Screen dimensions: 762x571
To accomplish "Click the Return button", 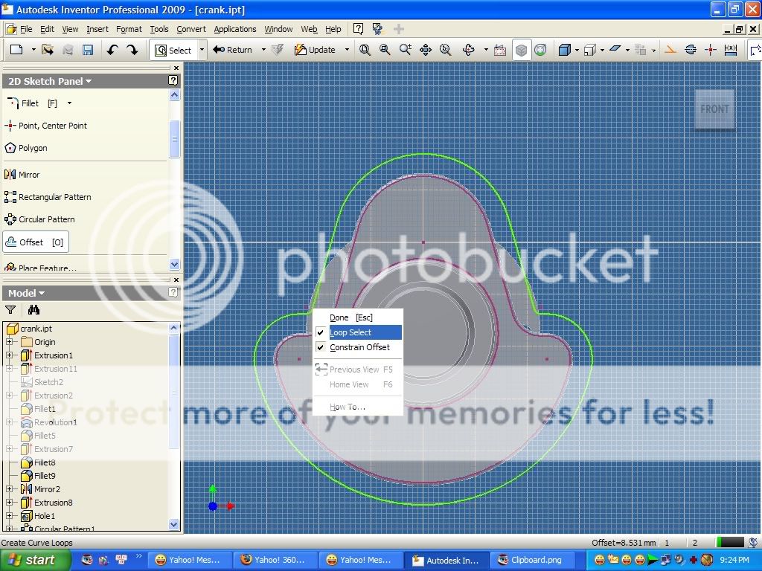I will pos(233,50).
